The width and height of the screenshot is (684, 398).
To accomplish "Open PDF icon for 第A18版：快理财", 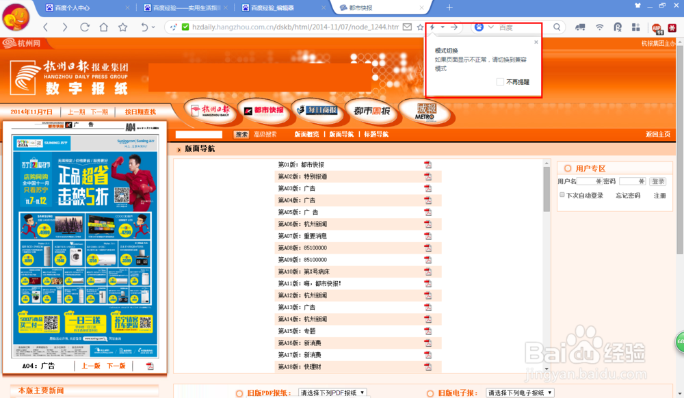I will (428, 367).
